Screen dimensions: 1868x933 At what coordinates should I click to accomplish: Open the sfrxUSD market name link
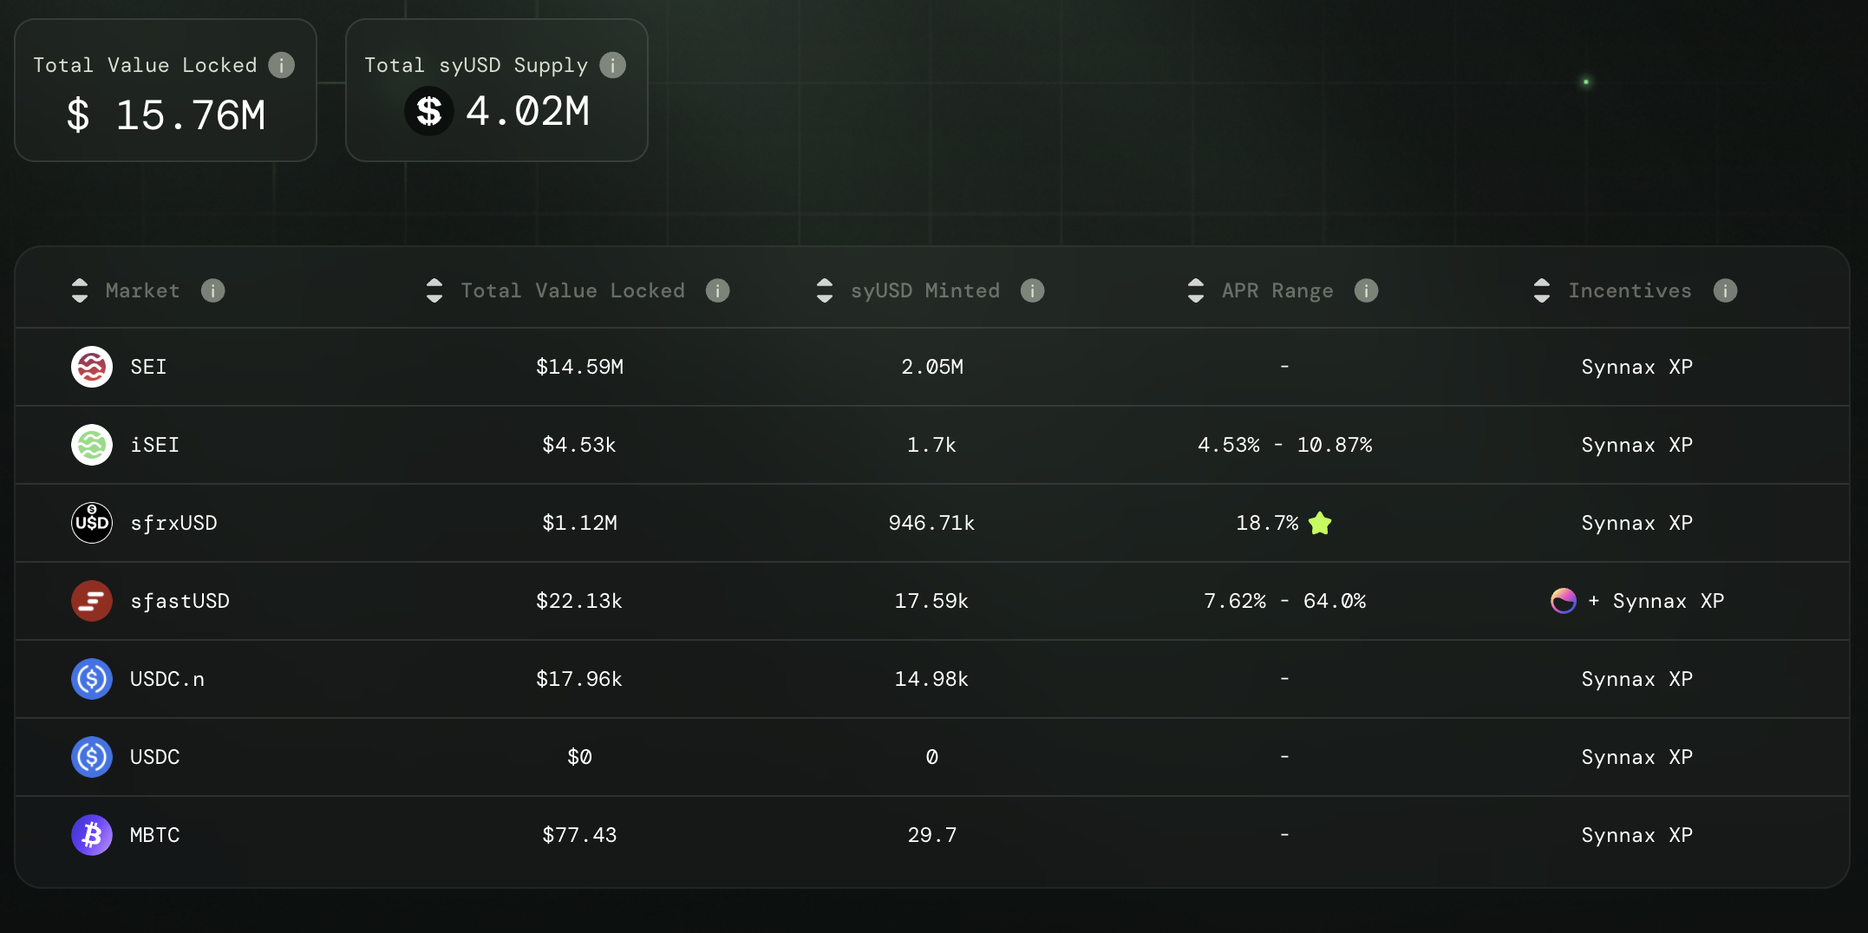point(173,523)
